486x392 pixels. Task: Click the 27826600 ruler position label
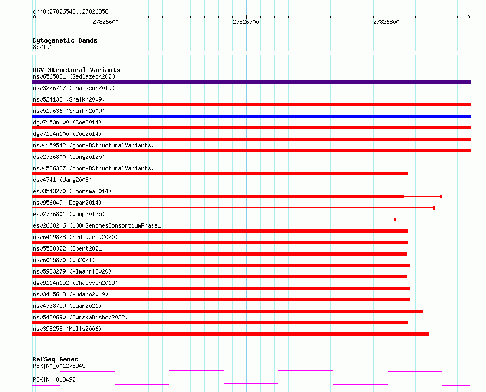coord(105,22)
